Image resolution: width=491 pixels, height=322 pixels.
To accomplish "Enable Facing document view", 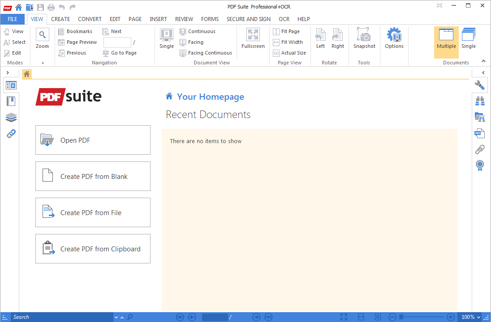I will tap(191, 42).
